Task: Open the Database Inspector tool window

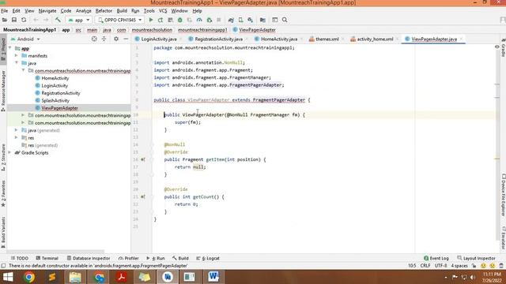Action: click(89, 258)
